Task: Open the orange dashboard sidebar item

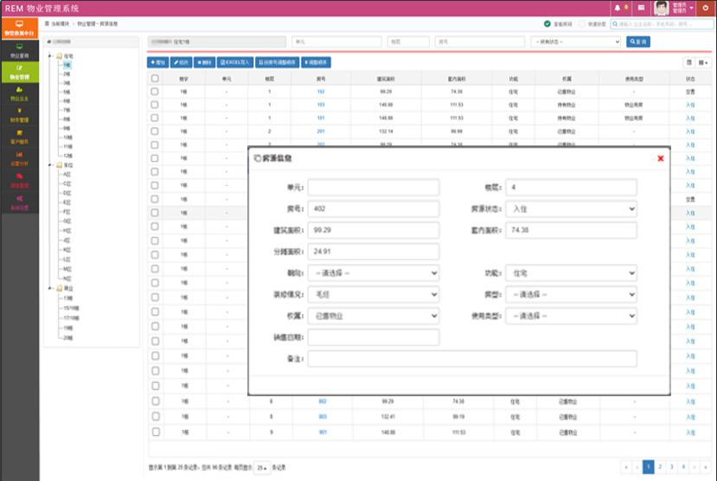Action: (19, 28)
